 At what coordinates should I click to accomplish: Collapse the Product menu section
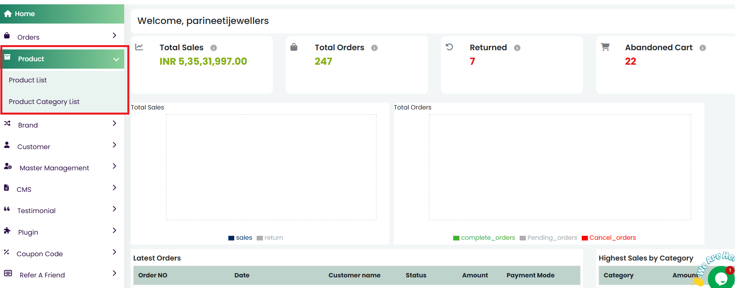pos(116,59)
